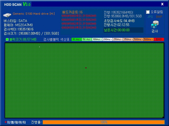The height and width of the screenshot is (126, 169).
Task: Click the 남은시간:00:00:00 field
Action: pyautogui.click(x=123, y=30)
